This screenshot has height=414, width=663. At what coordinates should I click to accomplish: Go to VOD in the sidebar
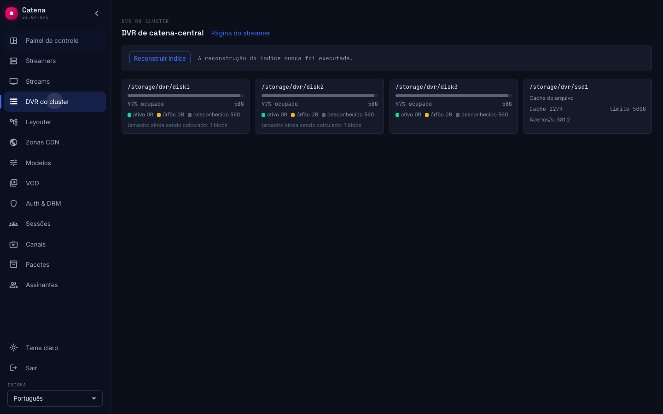[55, 183]
